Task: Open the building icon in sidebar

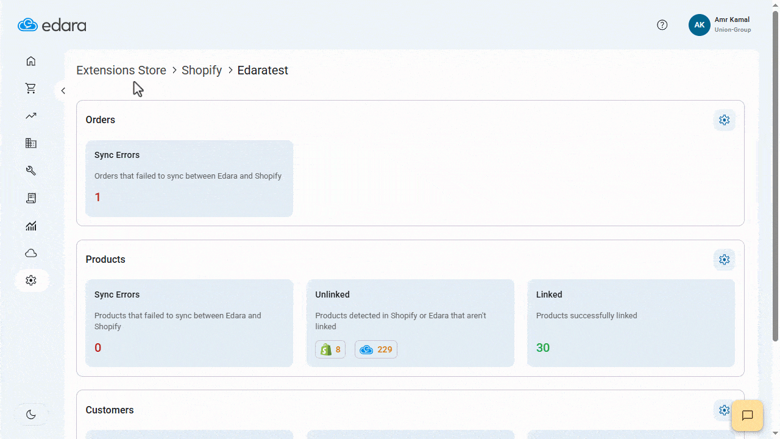Action: (31, 143)
